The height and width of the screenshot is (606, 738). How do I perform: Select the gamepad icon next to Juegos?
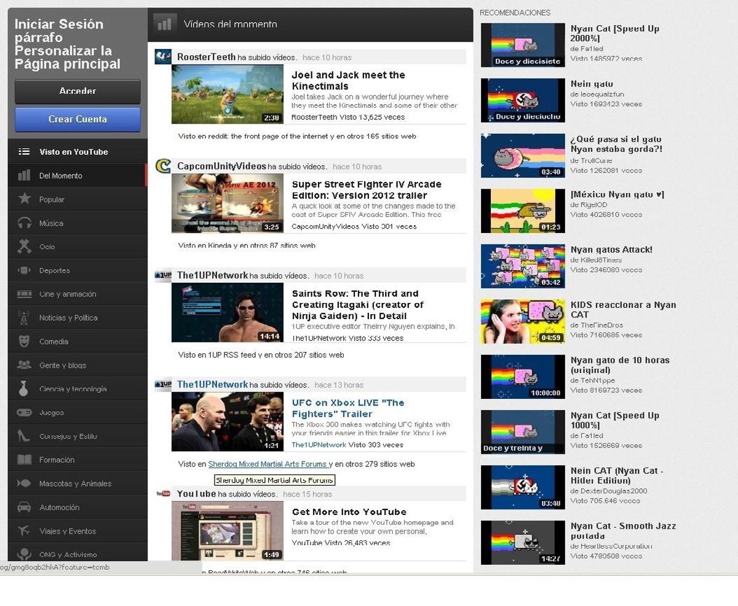pos(25,412)
